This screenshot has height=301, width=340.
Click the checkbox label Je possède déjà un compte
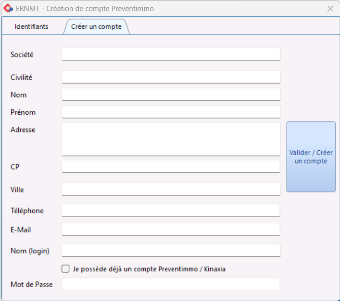pyautogui.click(x=149, y=269)
